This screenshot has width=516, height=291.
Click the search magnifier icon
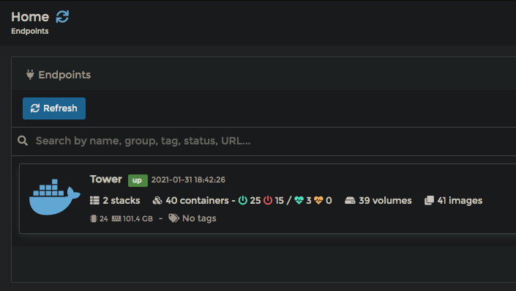tap(23, 141)
